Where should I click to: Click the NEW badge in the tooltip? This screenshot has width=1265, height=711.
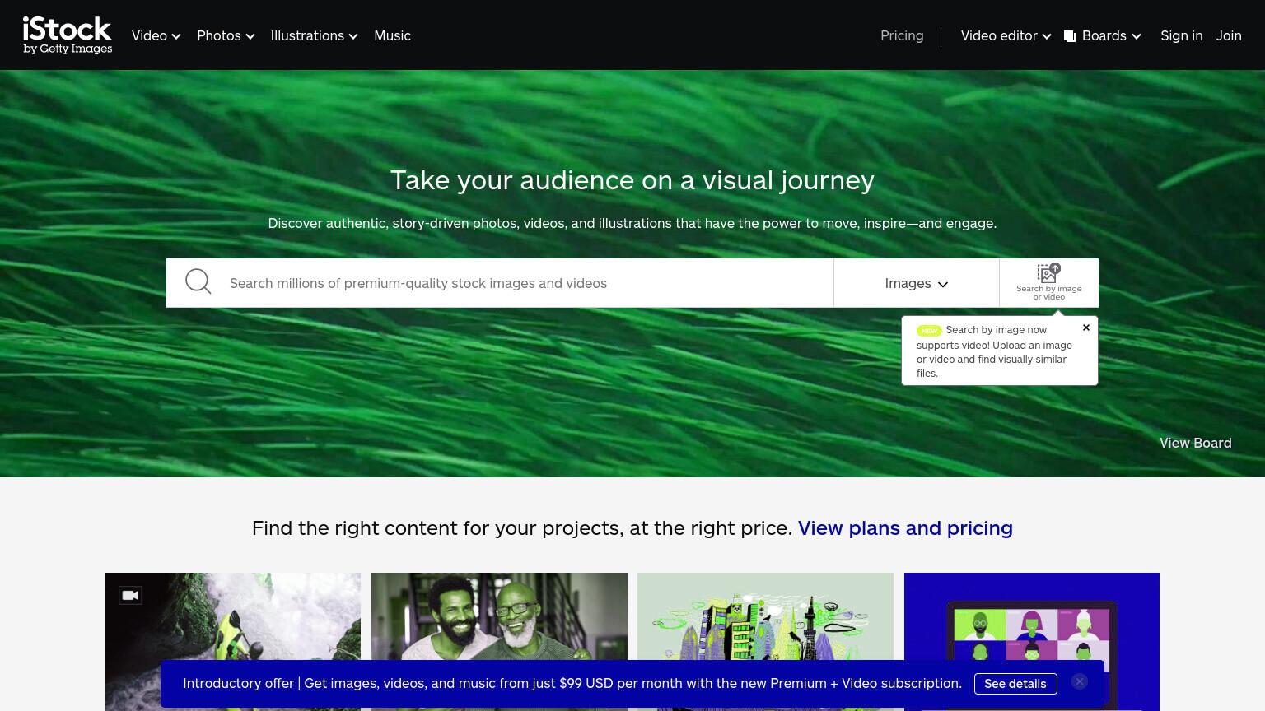[929, 330]
